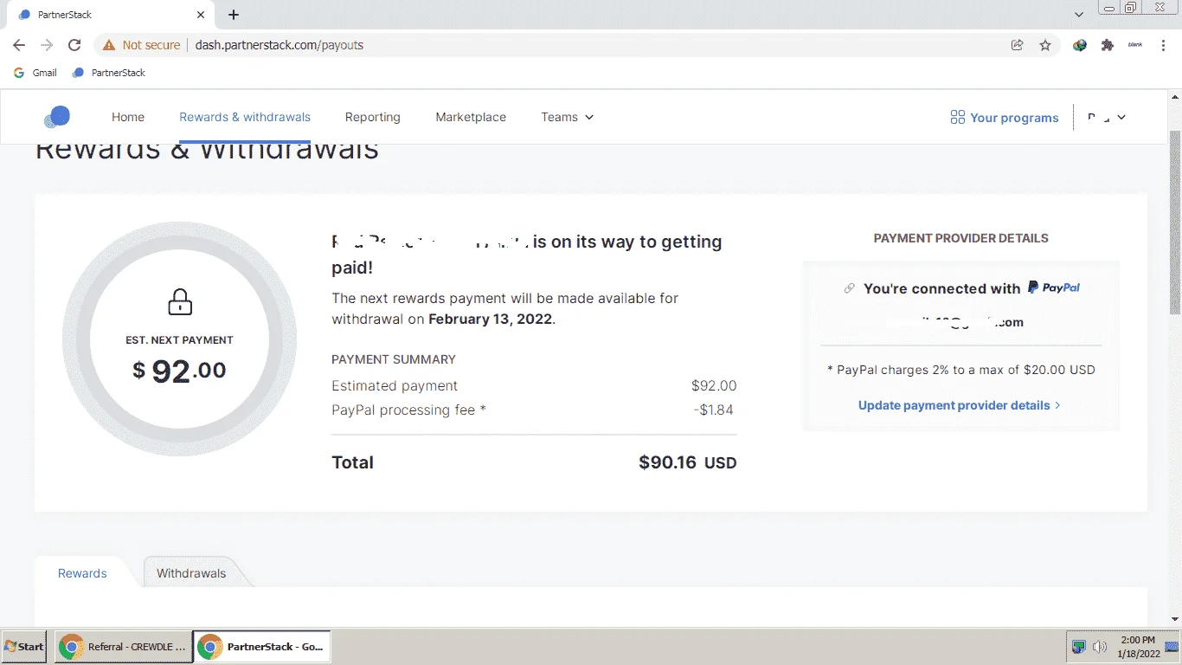1182x665 pixels.
Task: Reload the page with the refresh icon
Action: pos(74,45)
